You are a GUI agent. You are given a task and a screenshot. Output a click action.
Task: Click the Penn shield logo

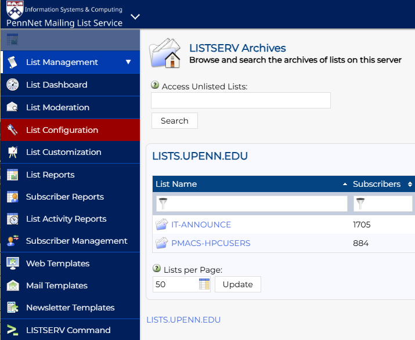pyautogui.click(x=15, y=9)
